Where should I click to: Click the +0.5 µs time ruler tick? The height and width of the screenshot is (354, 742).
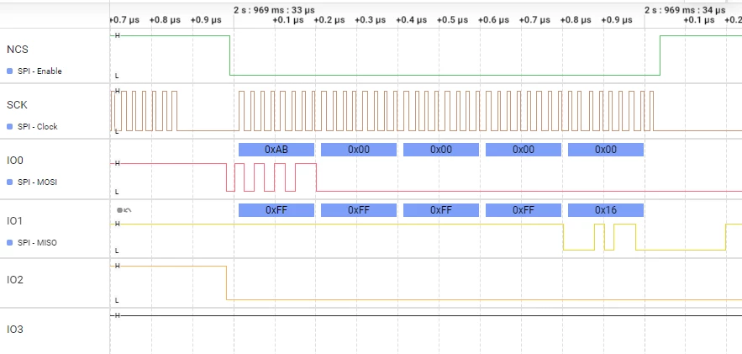[x=452, y=20]
